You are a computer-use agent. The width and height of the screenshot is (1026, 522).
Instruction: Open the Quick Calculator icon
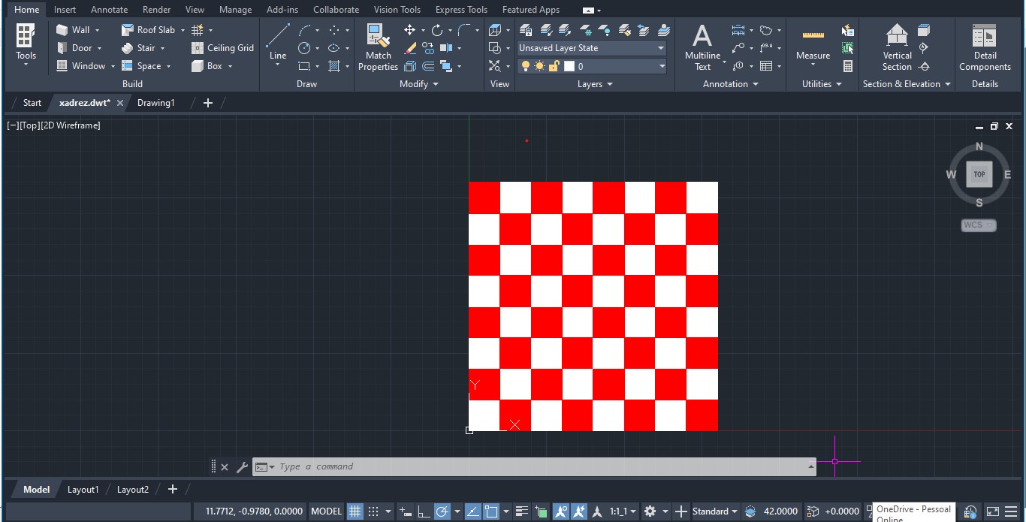coord(848,66)
